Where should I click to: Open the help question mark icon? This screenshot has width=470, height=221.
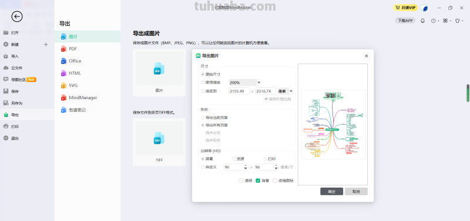[433, 21]
